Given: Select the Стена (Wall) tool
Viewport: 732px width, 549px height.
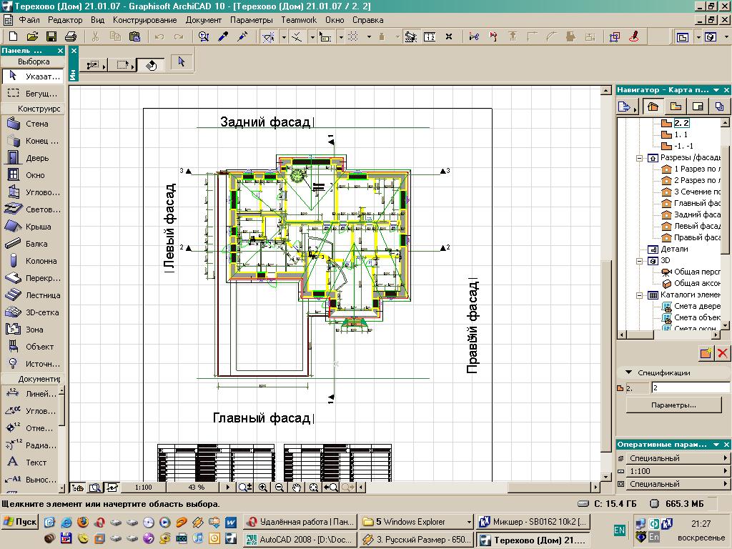Looking at the screenshot, I should point(29,123).
